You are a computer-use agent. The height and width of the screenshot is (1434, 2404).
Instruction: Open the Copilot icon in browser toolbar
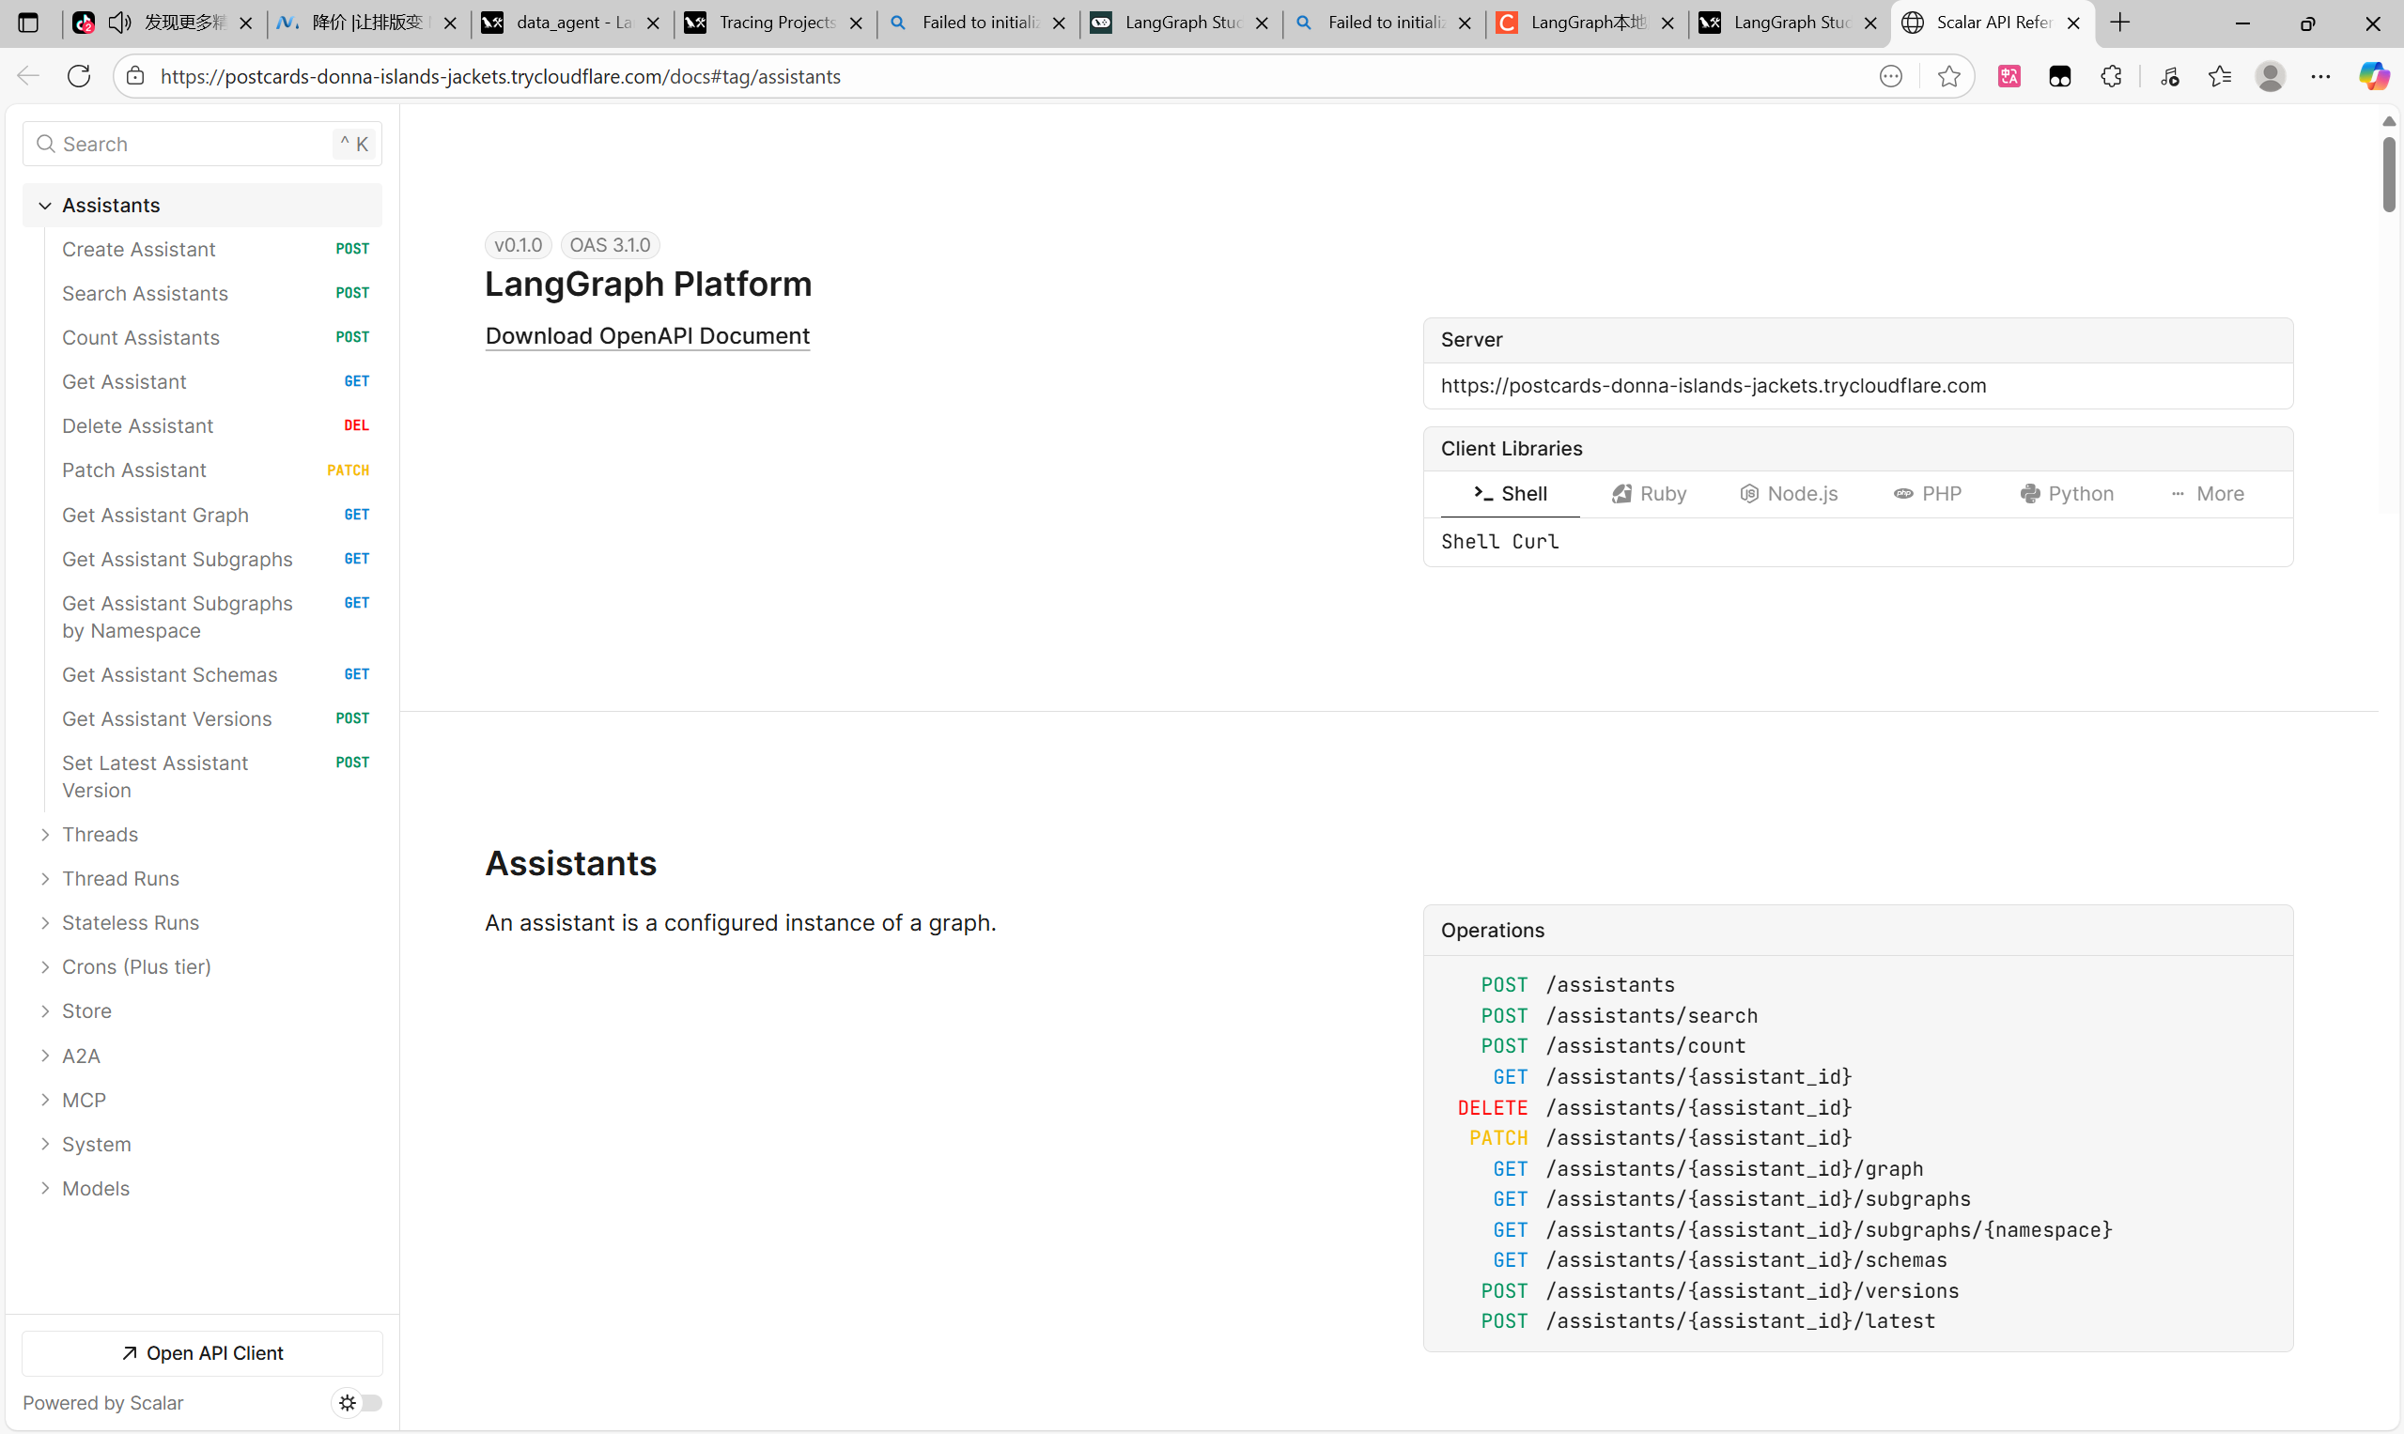[2373, 76]
